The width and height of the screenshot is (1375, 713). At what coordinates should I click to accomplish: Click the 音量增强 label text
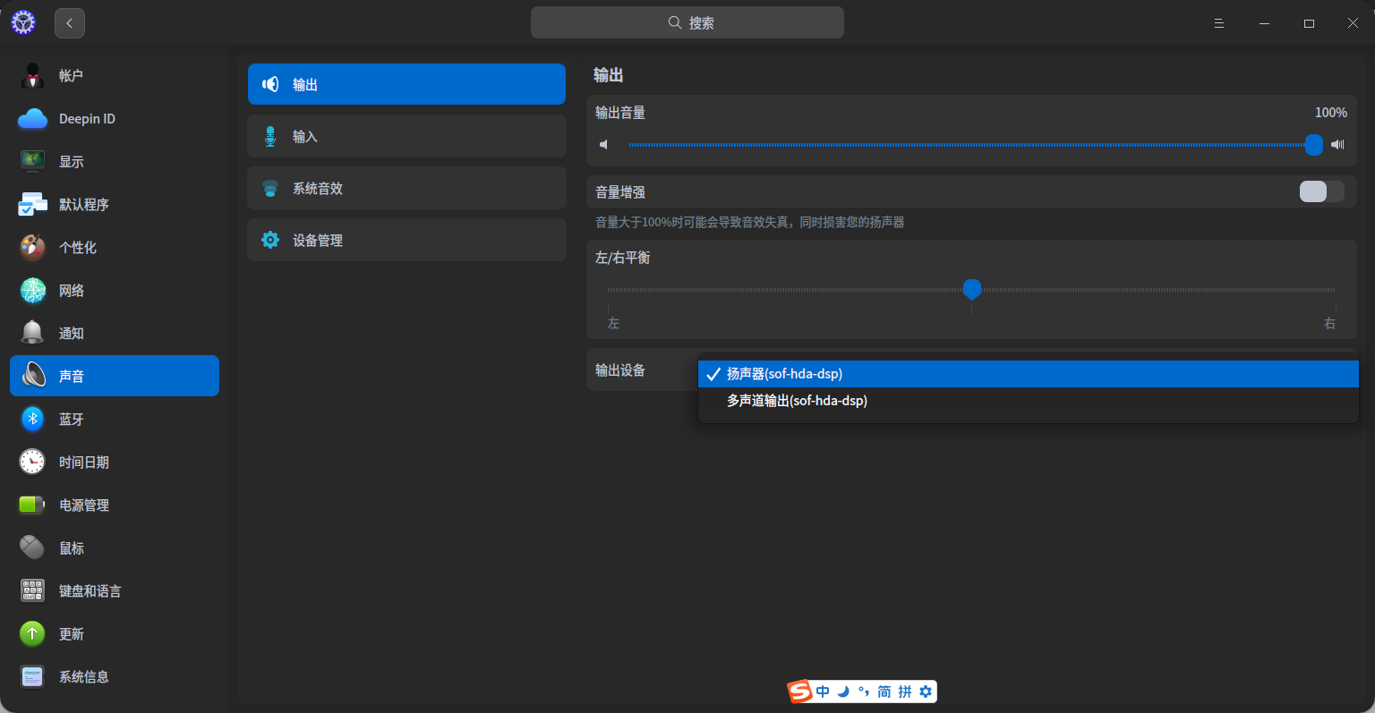620,192
